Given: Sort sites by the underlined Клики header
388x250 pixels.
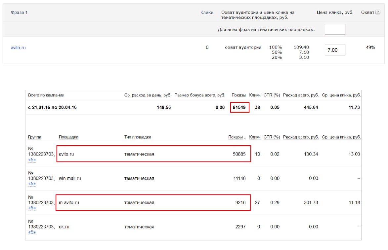Looking at the screenshot, I should 255,137.
